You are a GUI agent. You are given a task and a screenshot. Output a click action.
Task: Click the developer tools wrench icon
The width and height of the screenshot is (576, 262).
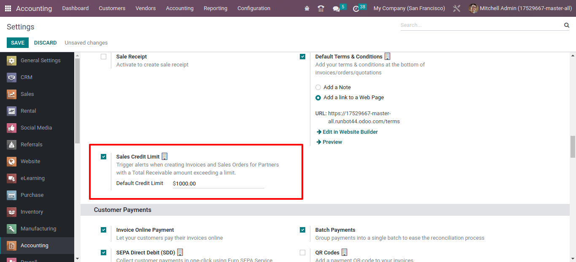tap(457, 8)
